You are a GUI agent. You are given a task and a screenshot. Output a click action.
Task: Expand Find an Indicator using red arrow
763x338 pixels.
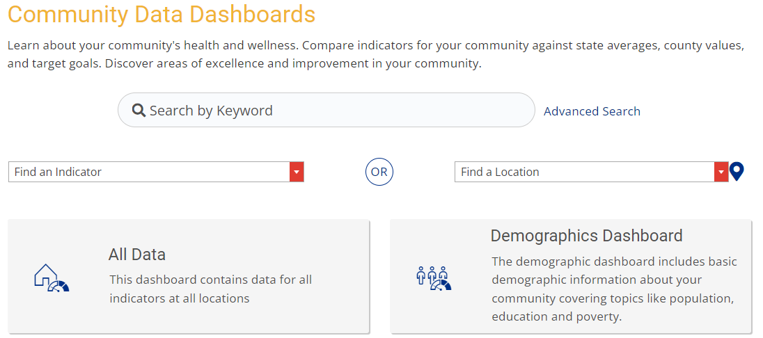click(x=297, y=172)
